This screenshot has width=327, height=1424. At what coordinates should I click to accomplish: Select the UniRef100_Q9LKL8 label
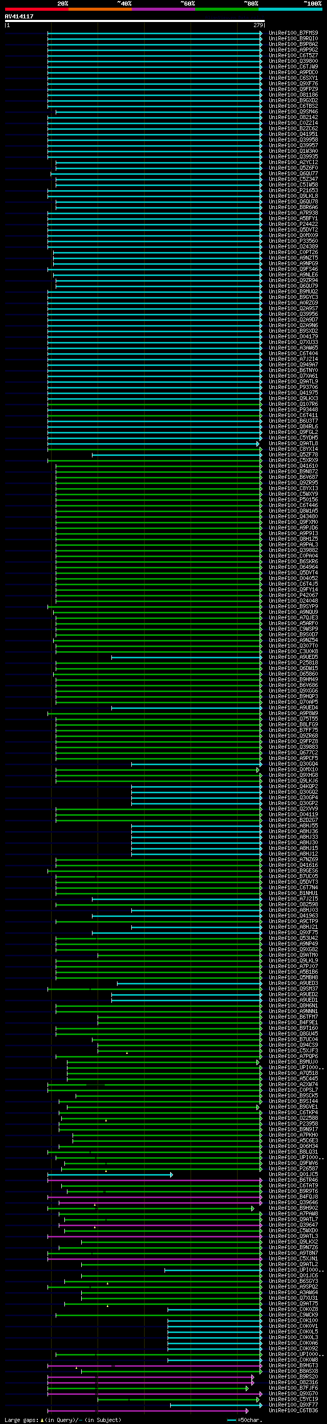[293, 196]
